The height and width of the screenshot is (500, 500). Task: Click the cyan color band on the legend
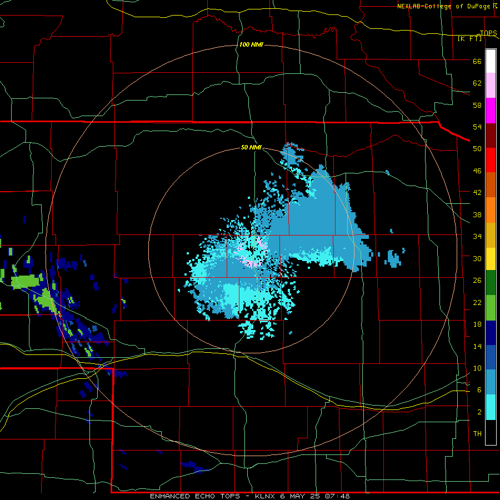coord(491,407)
